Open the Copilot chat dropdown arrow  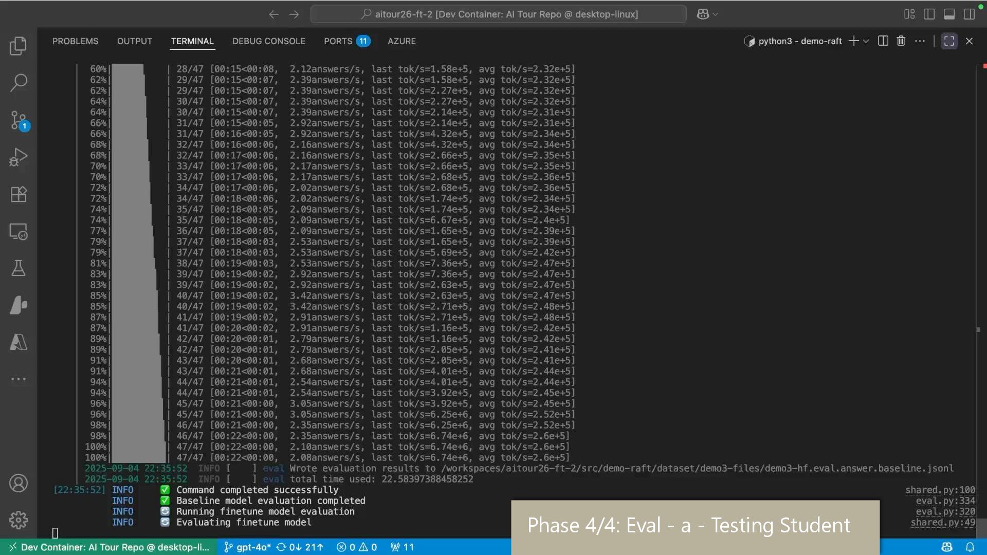pyautogui.click(x=715, y=14)
